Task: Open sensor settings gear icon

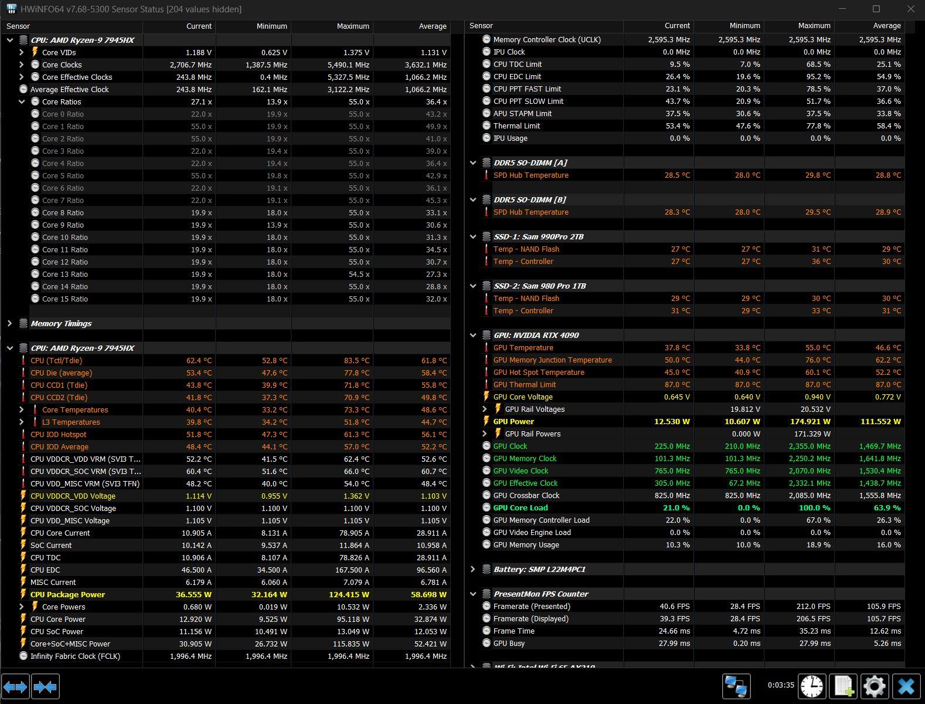Action: pos(874,686)
